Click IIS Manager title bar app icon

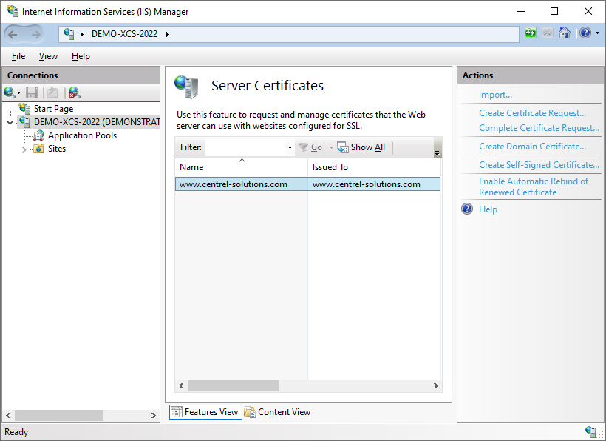(13, 11)
